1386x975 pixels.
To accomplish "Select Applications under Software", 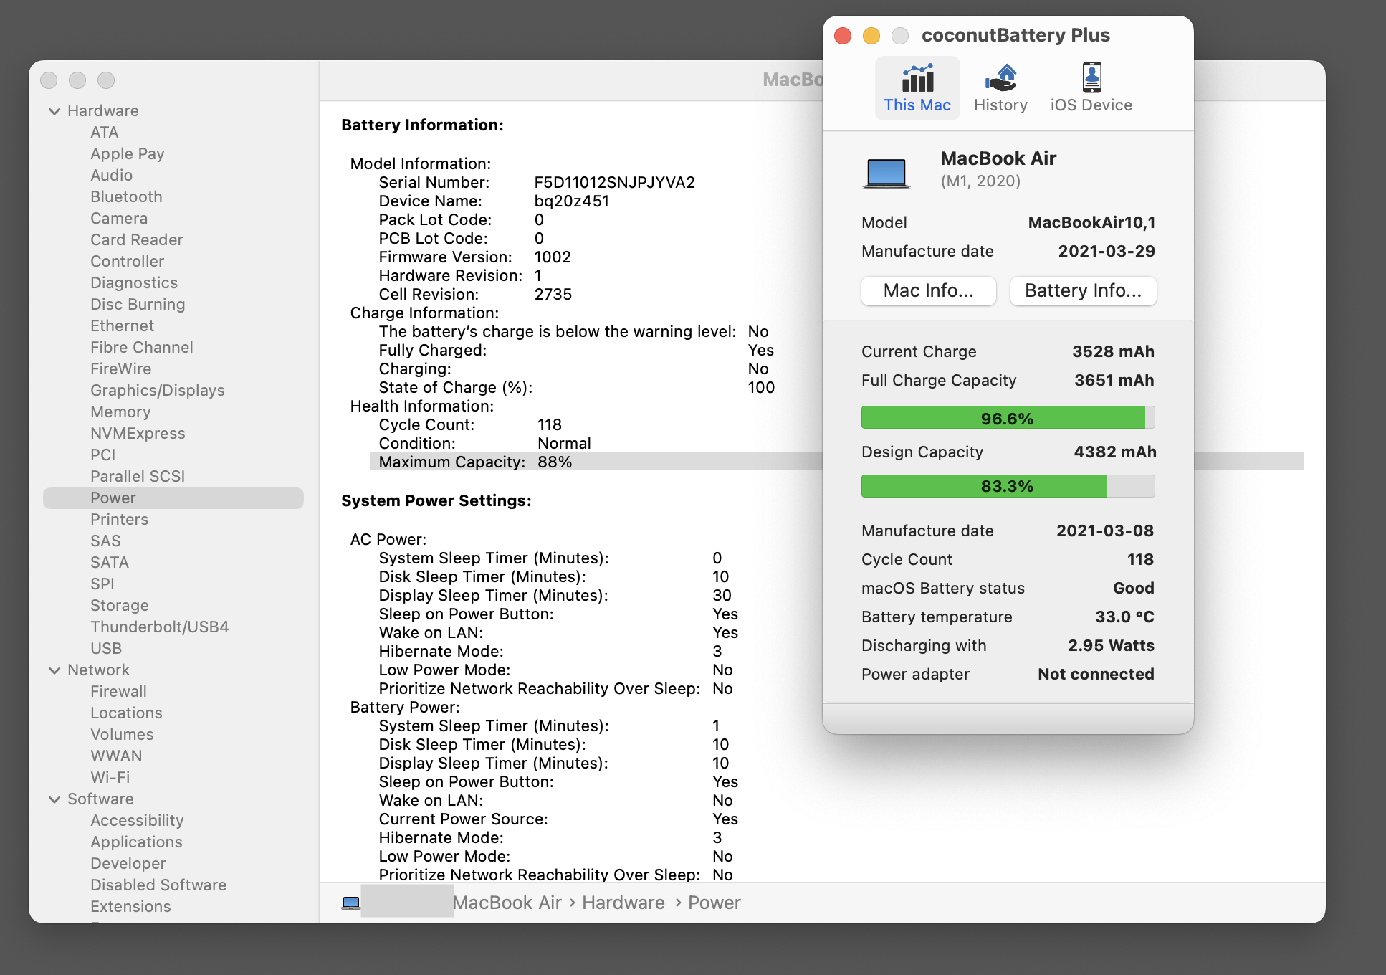I will [136, 842].
